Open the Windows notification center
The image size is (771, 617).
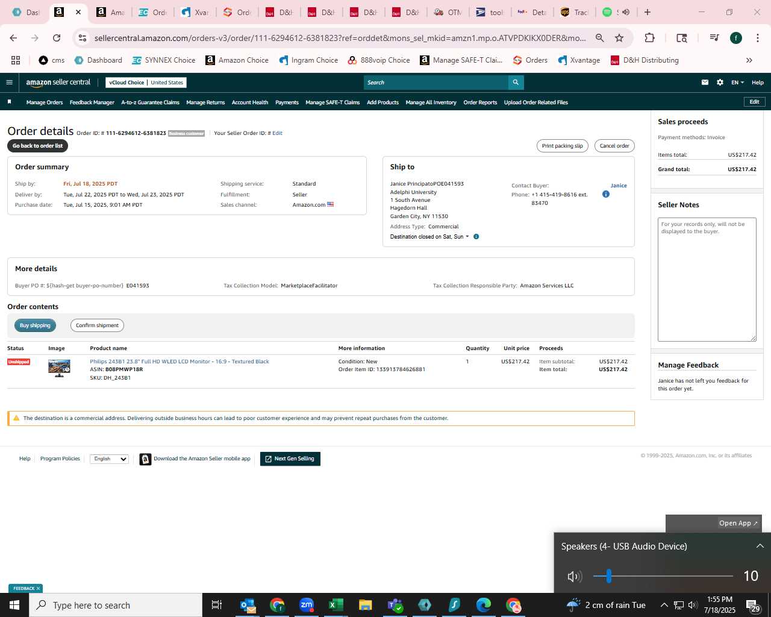click(754, 605)
